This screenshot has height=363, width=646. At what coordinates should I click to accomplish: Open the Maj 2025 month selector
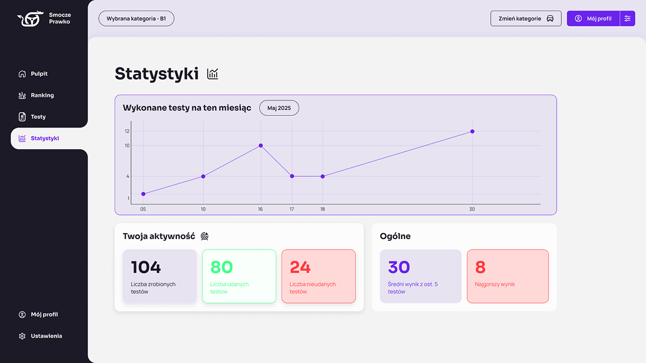point(279,108)
